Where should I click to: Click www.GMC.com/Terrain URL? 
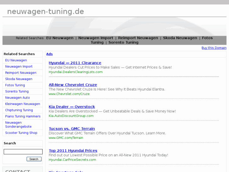(x=66, y=138)
